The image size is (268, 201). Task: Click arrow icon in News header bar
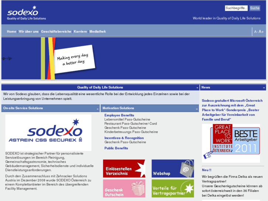coord(264,87)
